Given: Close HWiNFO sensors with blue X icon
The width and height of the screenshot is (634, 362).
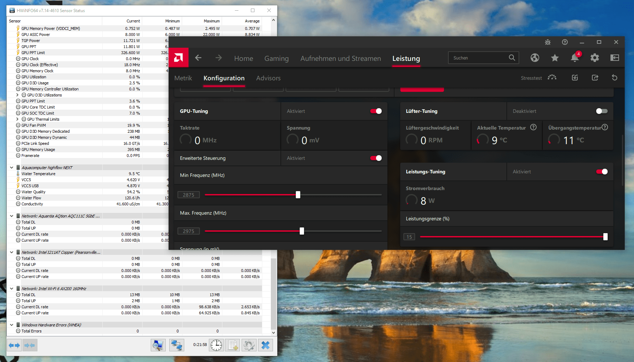Looking at the screenshot, I should tap(266, 345).
